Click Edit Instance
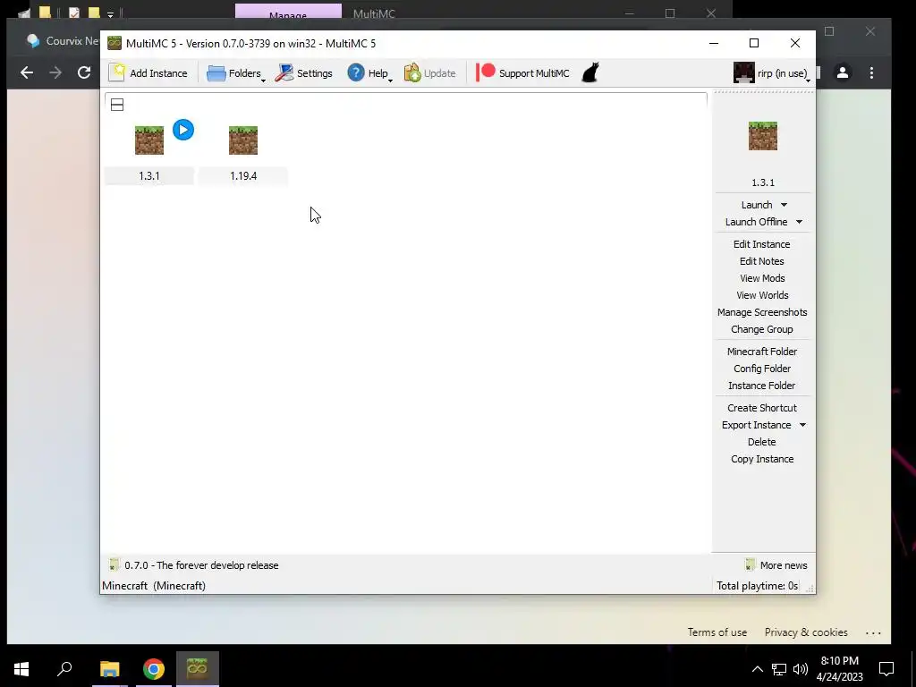The image size is (916, 687). point(762,244)
